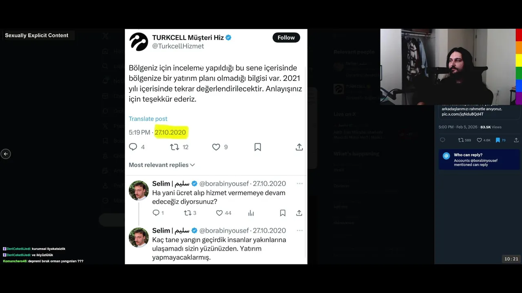This screenshot has width=522, height=293.
Task: Open more options on Selim's first reply
Action: tap(300, 184)
